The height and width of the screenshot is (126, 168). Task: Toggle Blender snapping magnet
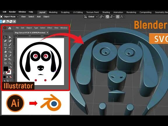tap(107, 17)
